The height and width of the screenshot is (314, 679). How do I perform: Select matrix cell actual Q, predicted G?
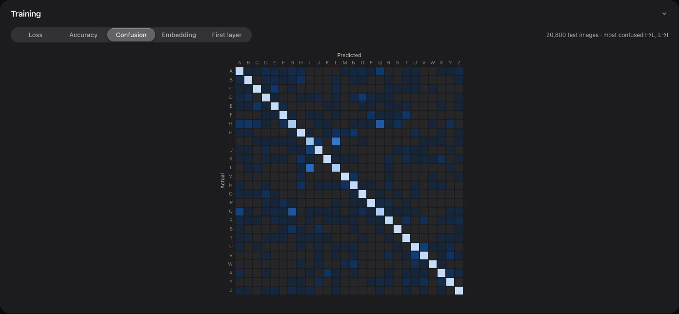(x=292, y=212)
